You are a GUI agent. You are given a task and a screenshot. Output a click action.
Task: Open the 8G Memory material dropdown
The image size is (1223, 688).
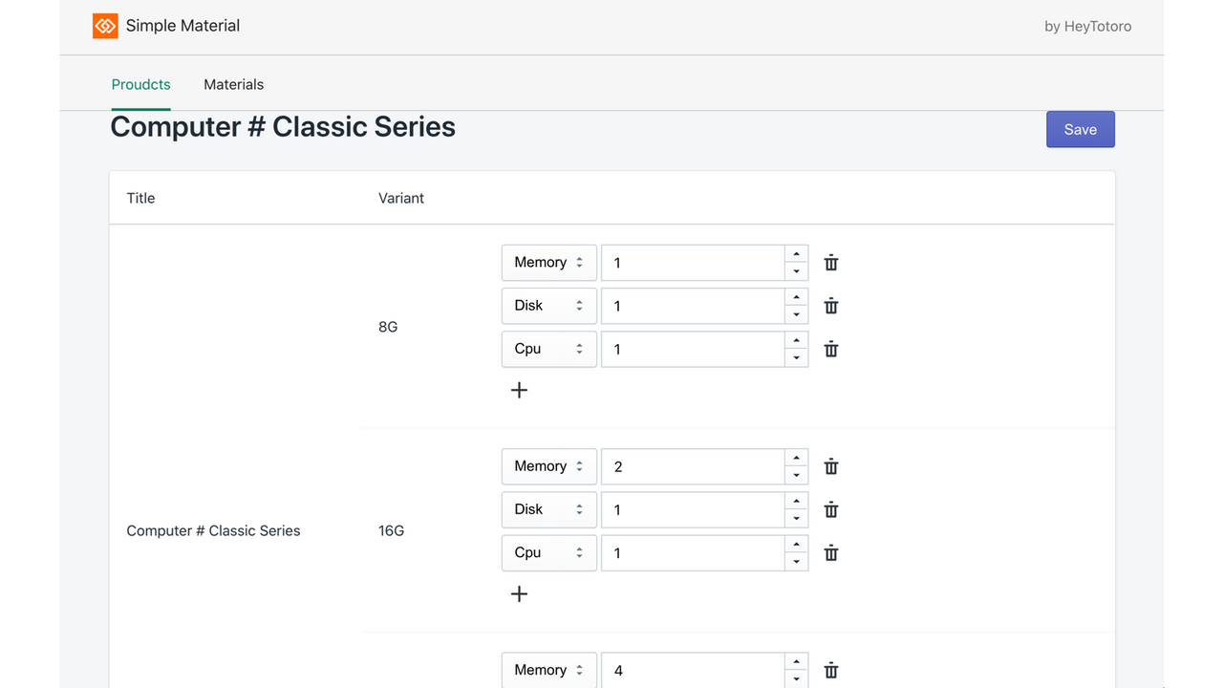coord(549,263)
